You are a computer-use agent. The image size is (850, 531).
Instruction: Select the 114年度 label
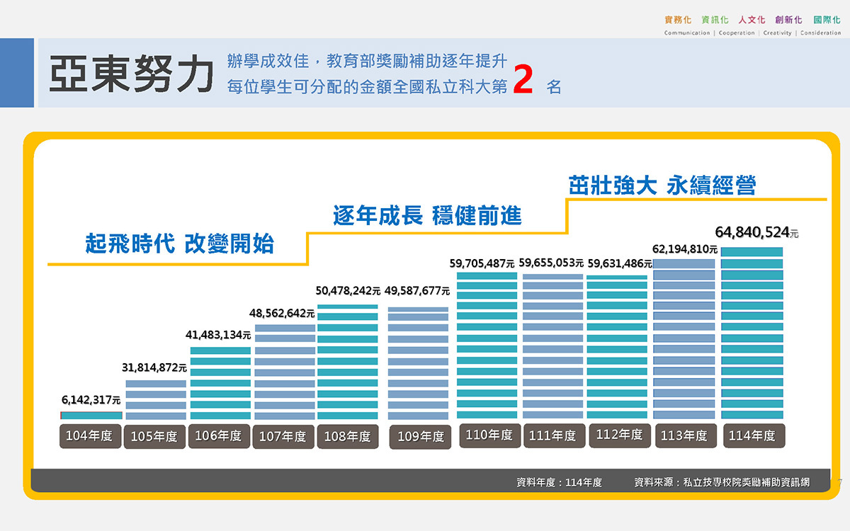tap(753, 435)
